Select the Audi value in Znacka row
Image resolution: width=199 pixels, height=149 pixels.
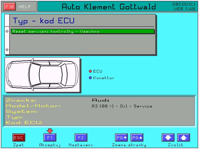coord(101,100)
